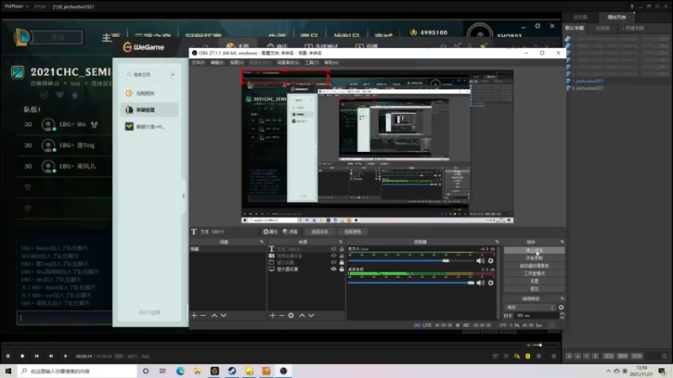Open transition properties gear next to 渐变
This screenshot has height=378, width=673.
tap(561, 307)
